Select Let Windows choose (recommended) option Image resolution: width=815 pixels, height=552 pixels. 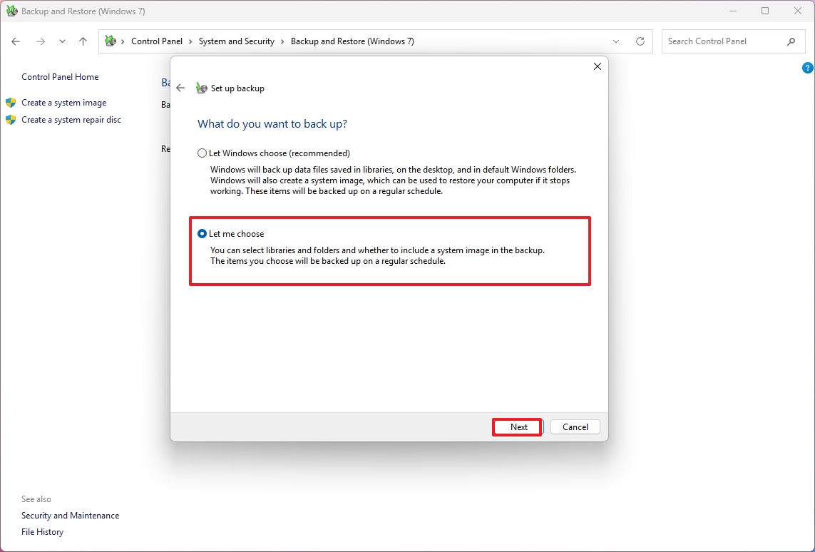click(273, 153)
